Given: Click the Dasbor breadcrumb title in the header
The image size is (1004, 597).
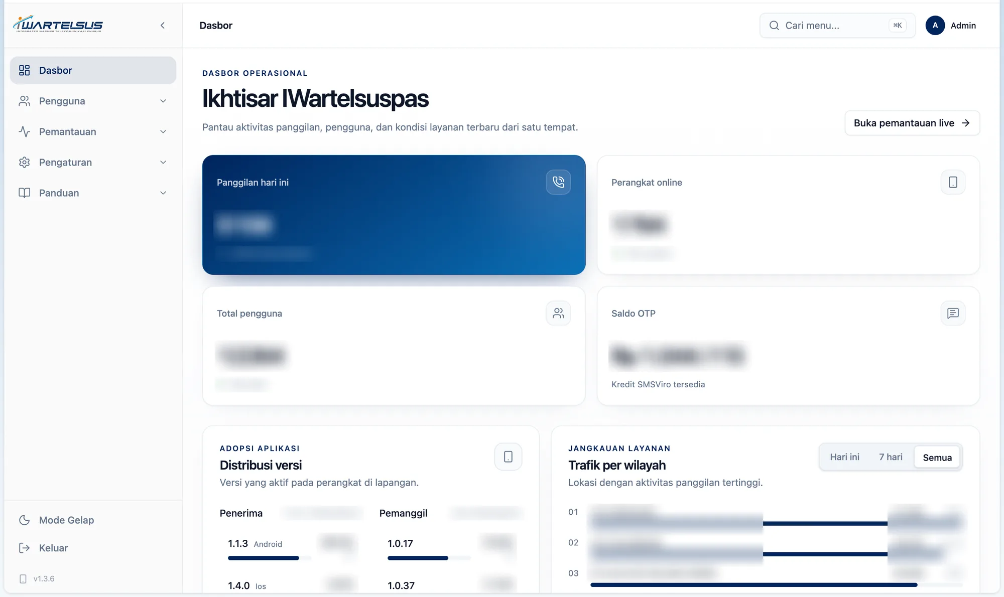Looking at the screenshot, I should click(x=216, y=25).
